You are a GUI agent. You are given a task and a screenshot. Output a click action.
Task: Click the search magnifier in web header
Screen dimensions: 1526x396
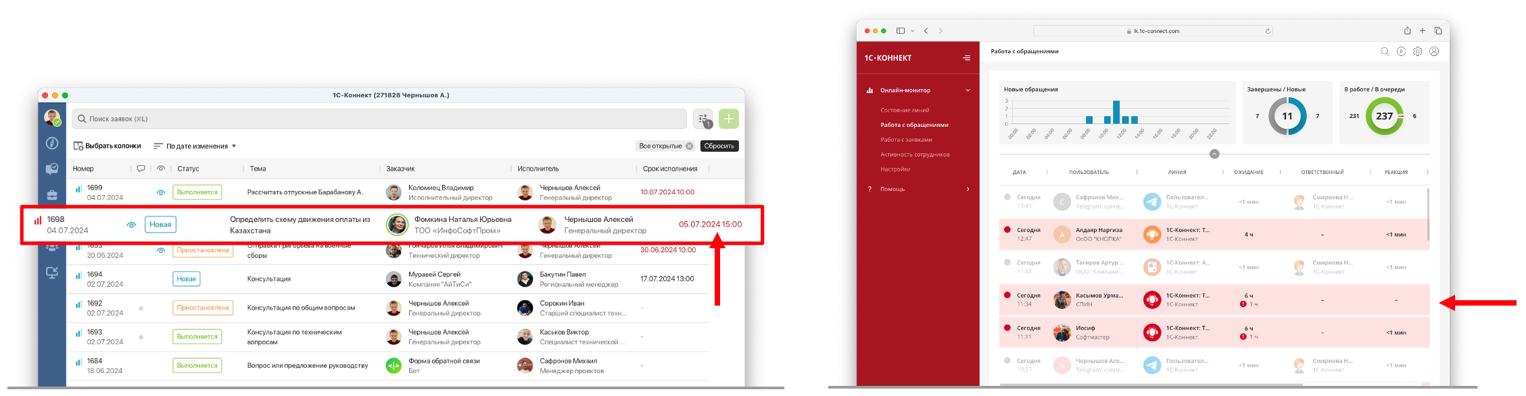1385,51
